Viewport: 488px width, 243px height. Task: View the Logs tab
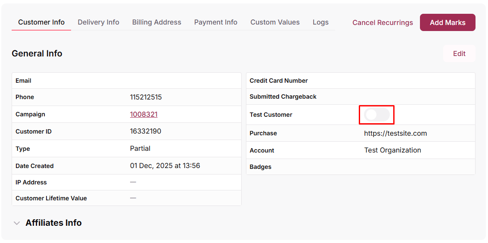click(320, 22)
